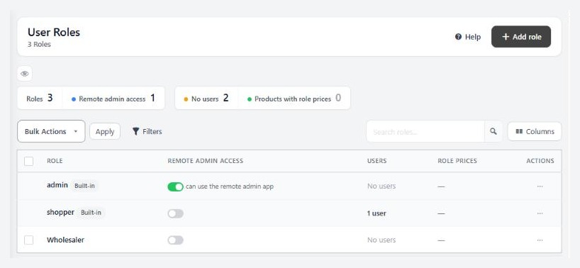The width and height of the screenshot is (580, 268).
Task: Focus the Search roles input field
Action: point(425,131)
